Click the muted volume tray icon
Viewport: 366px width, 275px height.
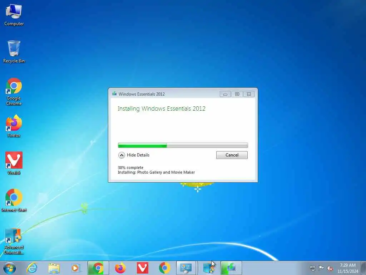[330, 268]
